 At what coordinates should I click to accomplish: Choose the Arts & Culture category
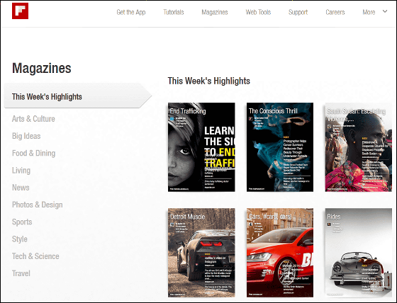[33, 119]
